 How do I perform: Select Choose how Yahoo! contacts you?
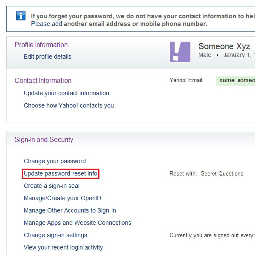[x=69, y=105]
